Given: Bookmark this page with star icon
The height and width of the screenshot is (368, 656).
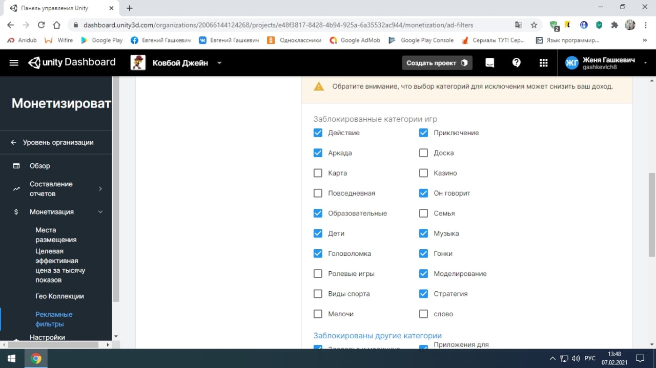Looking at the screenshot, I should pyautogui.click(x=534, y=25).
